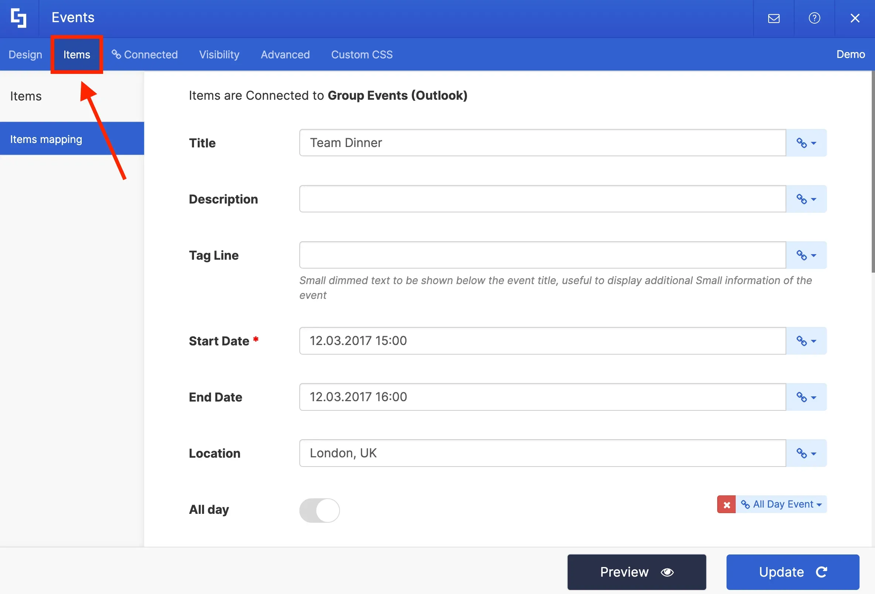Toggle the All day switch

tap(319, 510)
